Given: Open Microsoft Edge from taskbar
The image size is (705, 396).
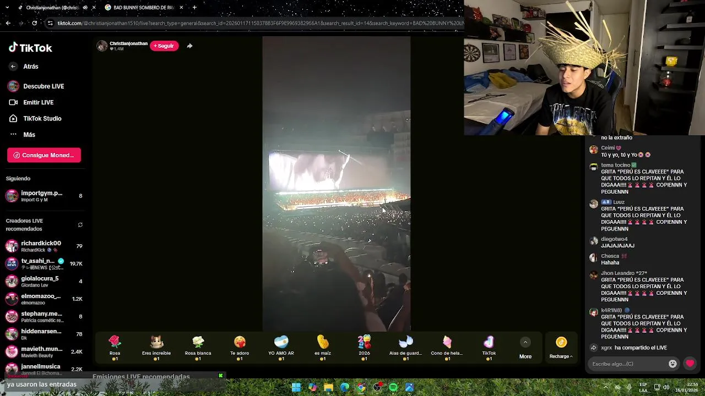Looking at the screenshot, I should coord(345,388).
